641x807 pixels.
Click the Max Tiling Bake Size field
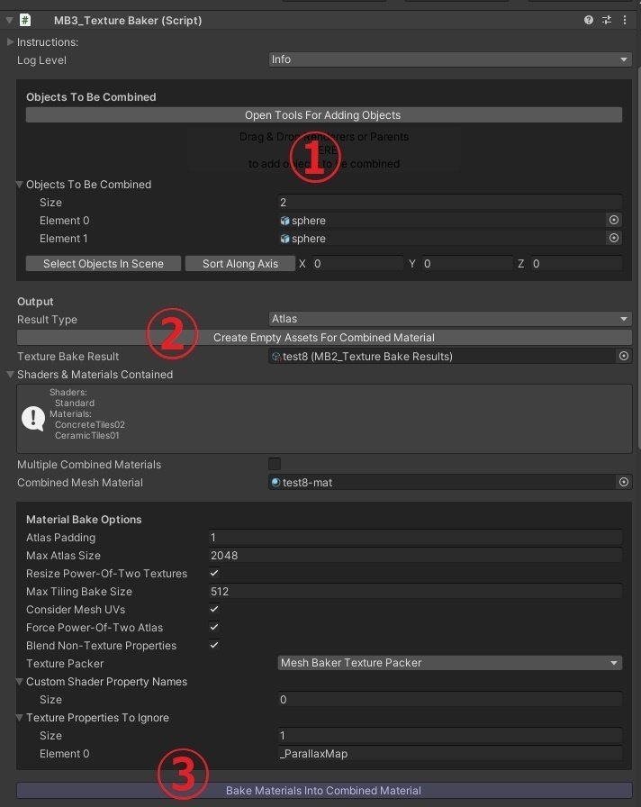point(415,592)
